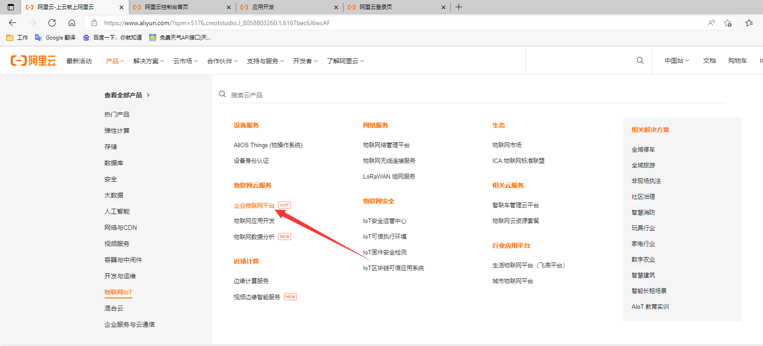Open the Google 翻译 bookmark
This screenshot has width=763, height=346.
(55, 38)
